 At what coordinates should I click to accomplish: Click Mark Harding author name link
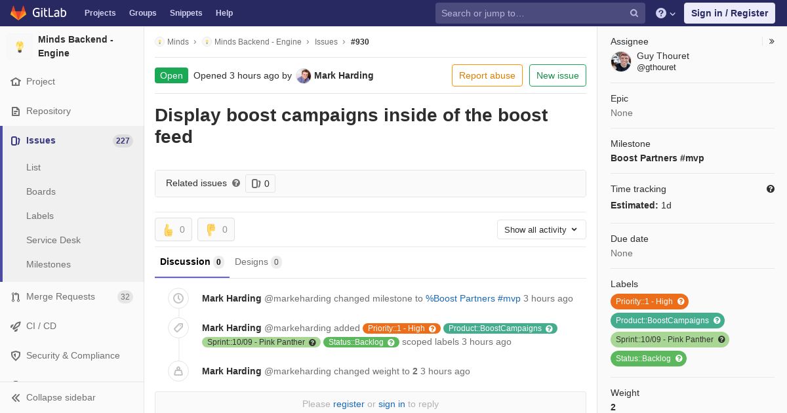tap(344, 76)
